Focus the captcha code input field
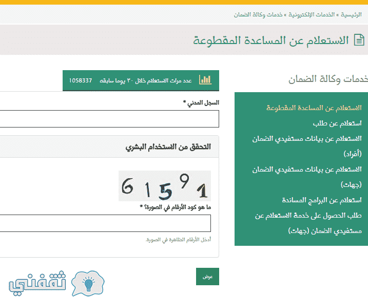This screenshot has height=297, width=368. [x=105, y=223]
